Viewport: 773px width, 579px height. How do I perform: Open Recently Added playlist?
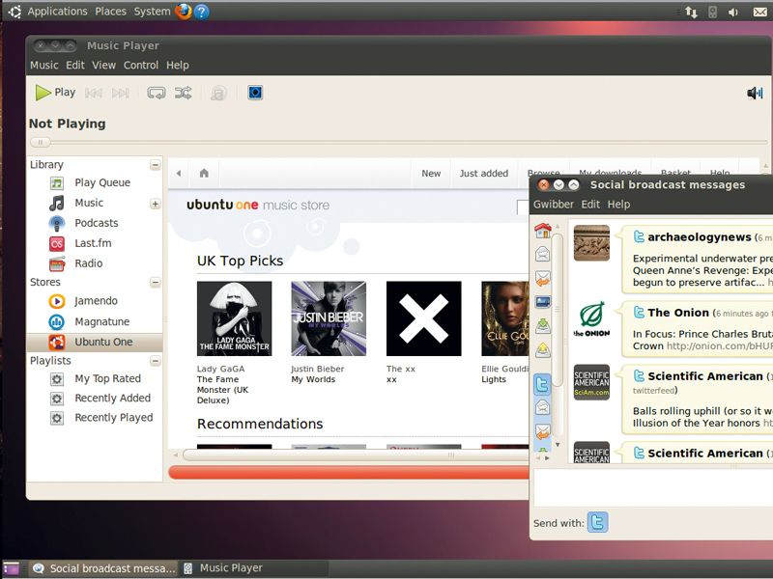pyautogui.click(x=113, y=398)
